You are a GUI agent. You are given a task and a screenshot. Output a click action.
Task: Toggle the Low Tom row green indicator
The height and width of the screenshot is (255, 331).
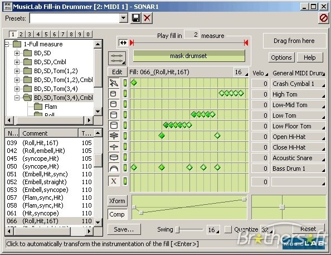(125, 114)
